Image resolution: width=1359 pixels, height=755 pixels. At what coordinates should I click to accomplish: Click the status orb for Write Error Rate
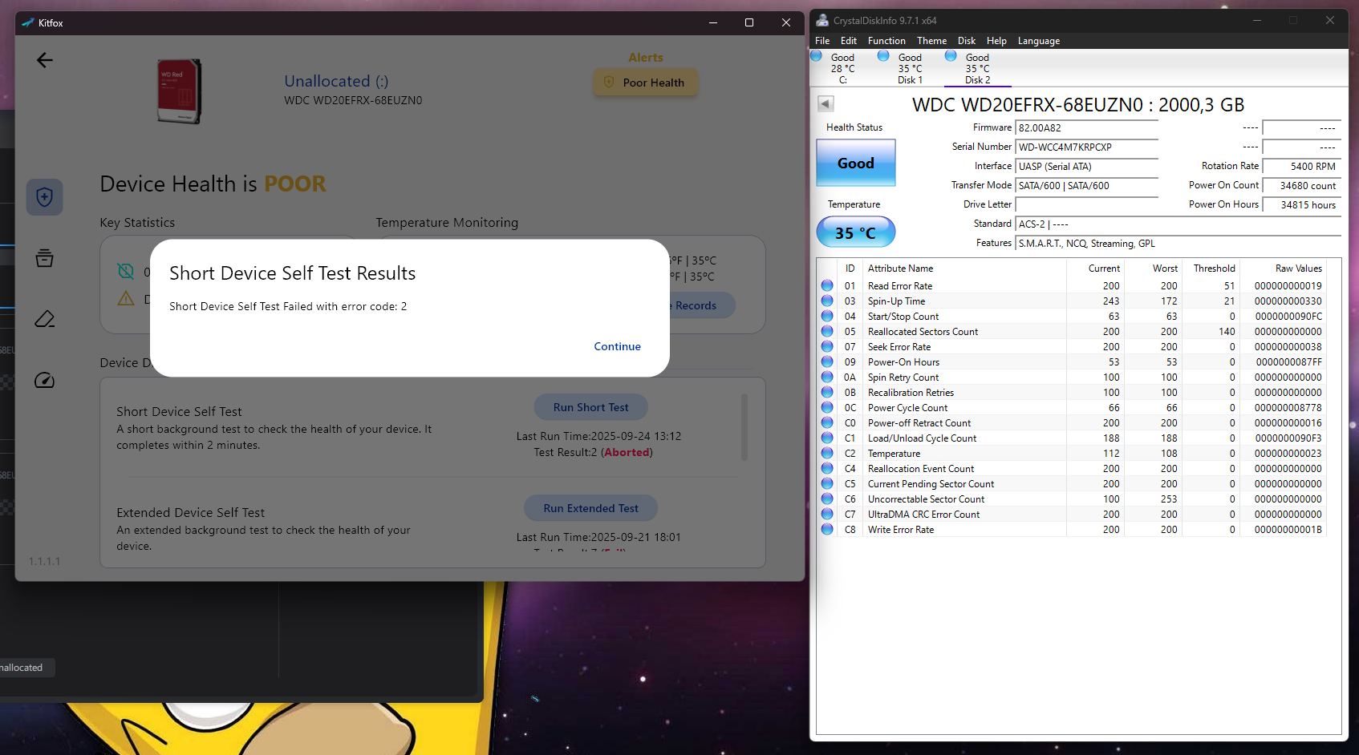[827, 529]
